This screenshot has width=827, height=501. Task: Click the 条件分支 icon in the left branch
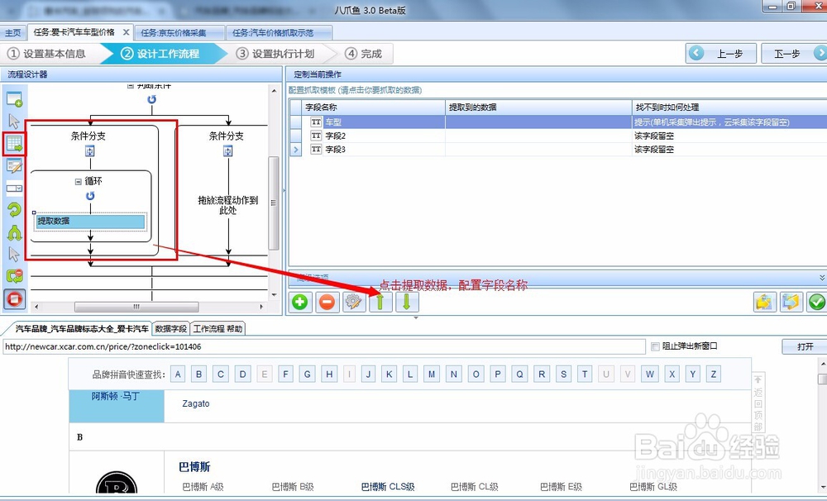pyautogui.click(x=89, y=151)
